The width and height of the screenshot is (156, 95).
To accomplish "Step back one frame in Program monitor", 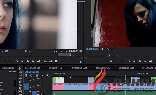I will (x=134, y=62).
